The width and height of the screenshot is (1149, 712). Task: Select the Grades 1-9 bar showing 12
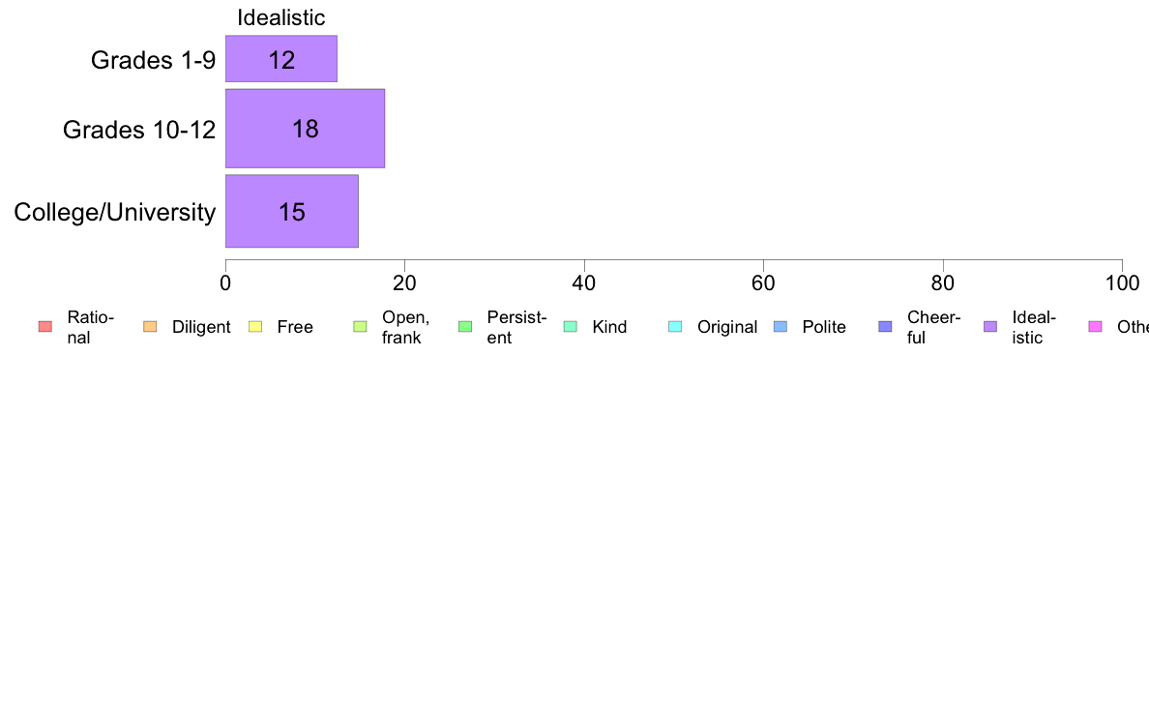281,59
